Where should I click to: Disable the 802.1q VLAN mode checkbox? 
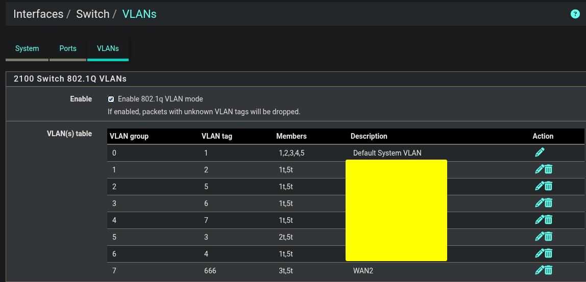pyautogui.click(x=111, y=99)
